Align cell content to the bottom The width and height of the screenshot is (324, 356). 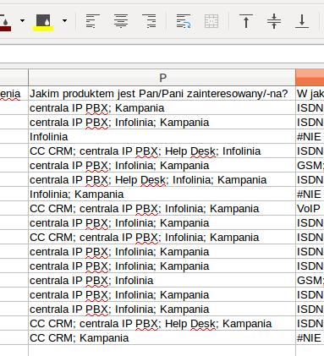302,21
